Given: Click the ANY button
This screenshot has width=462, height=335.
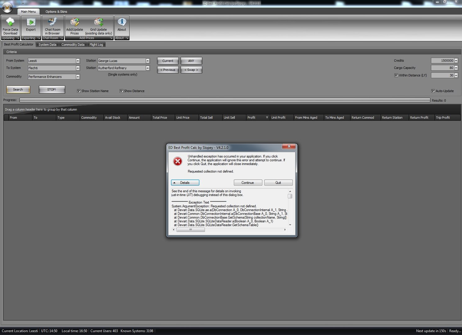Looking at the screenshot, I should click(191, 61).
